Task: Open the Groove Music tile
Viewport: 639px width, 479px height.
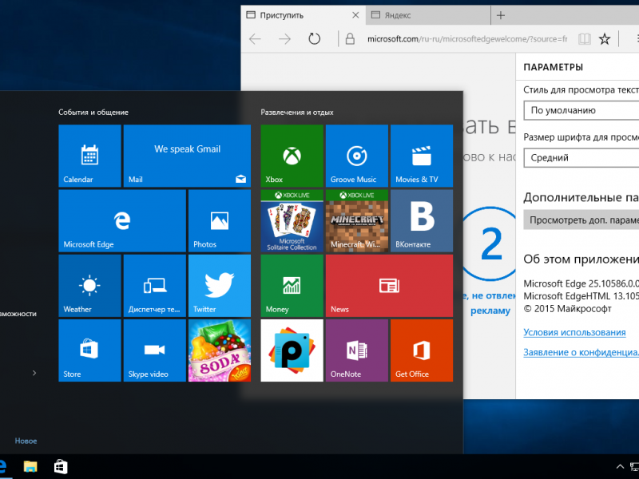Action: pyautogui.click(x=356, y=156)
